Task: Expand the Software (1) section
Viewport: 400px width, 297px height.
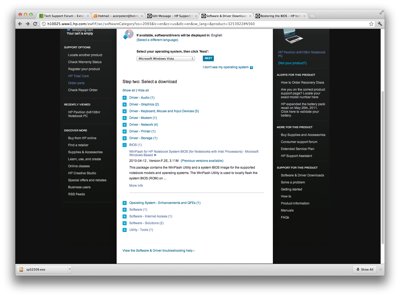Action: click(x=124, y=210)
